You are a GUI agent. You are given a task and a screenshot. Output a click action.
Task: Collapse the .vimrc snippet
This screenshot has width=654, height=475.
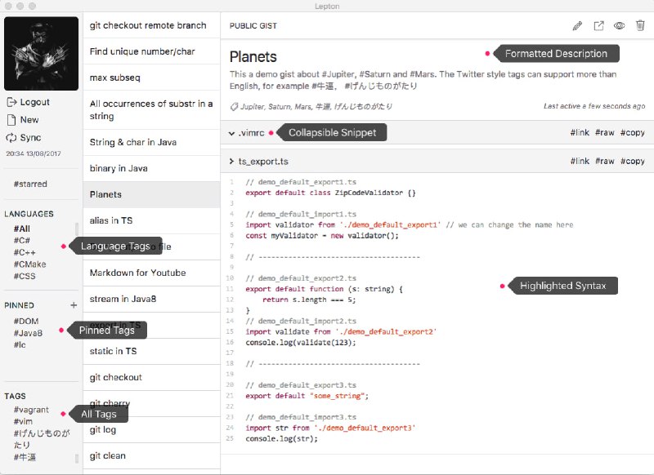[247, 132]
